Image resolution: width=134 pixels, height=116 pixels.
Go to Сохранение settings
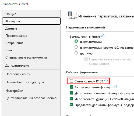pyautogui.click(x=31, y=43)
